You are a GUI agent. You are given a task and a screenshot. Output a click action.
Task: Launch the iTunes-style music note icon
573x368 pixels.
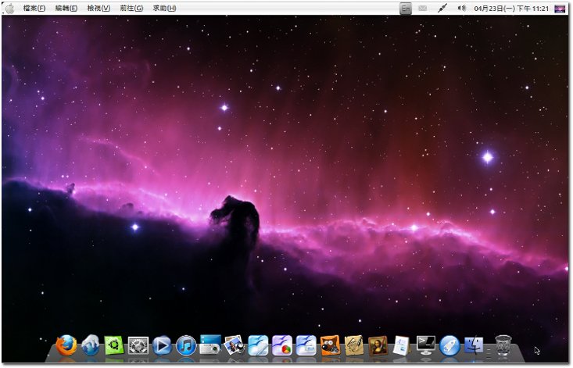coord(186,345)
